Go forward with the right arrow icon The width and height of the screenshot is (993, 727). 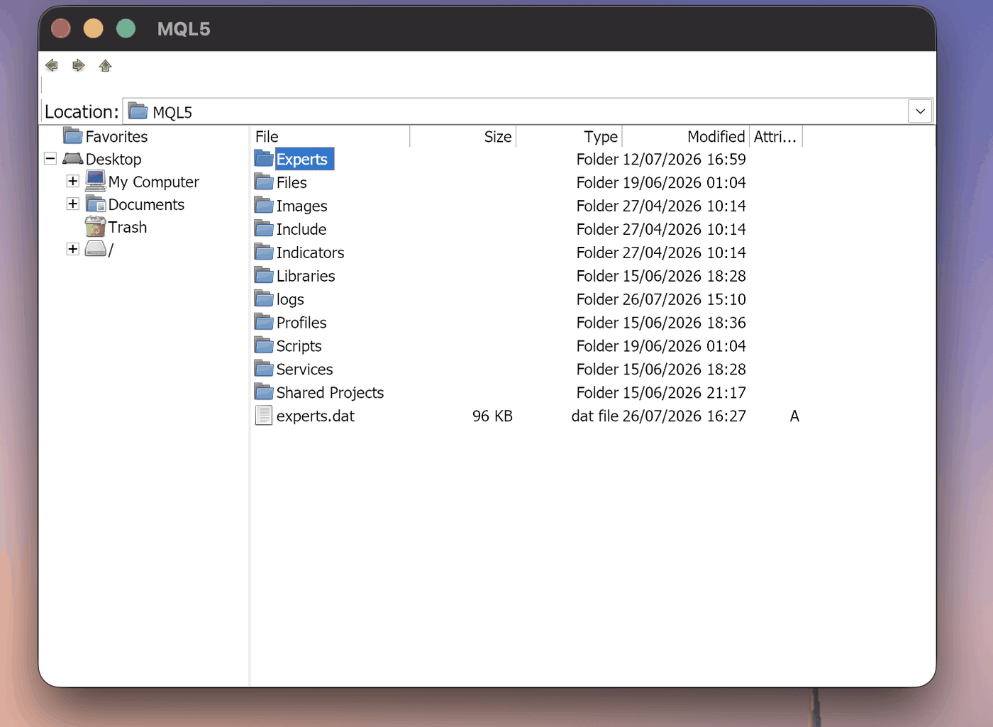pyautogui.click(x=79, y=65)
